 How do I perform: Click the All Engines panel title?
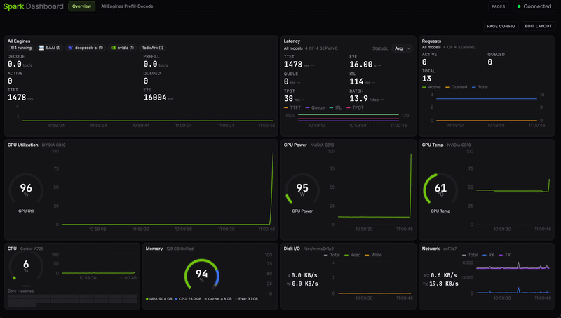pos(19,41)
